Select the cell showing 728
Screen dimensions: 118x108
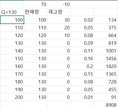coord(106,82)
